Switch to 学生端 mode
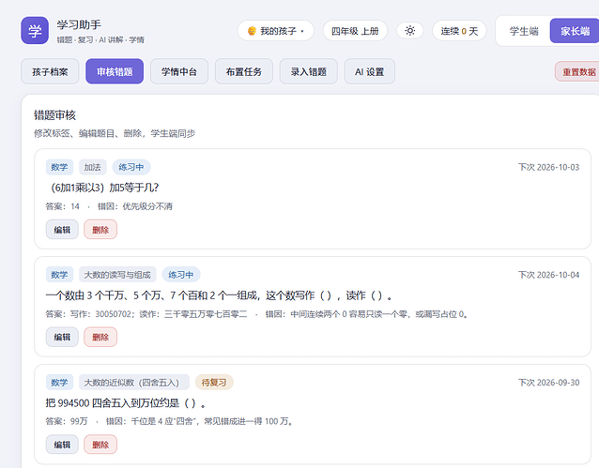This screenshot has height=468, width=599. [x=524, y=31]
